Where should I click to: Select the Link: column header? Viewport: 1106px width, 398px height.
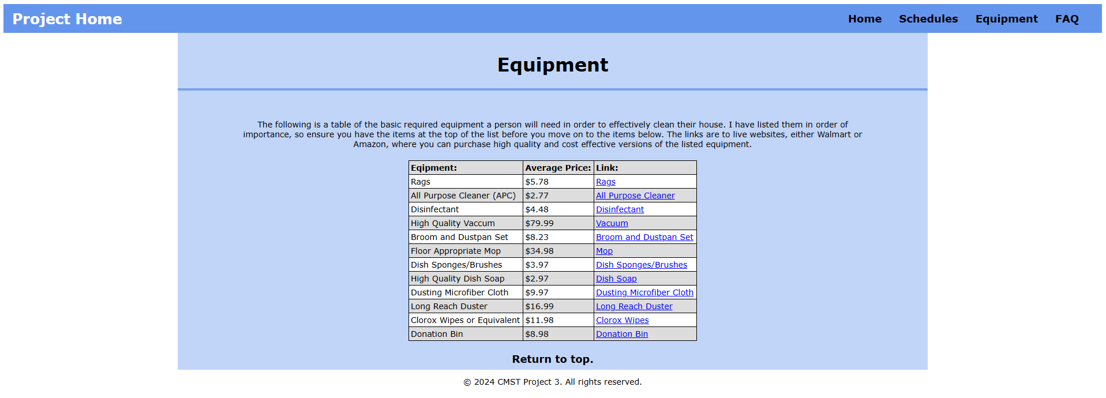pyautogui.click(x=645, y=168)
